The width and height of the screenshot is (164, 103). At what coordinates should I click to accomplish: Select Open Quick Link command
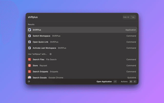tap(82, 42)
